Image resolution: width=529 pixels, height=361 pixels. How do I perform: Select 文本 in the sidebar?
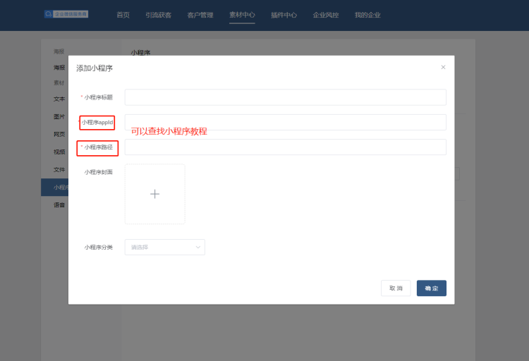59,99
